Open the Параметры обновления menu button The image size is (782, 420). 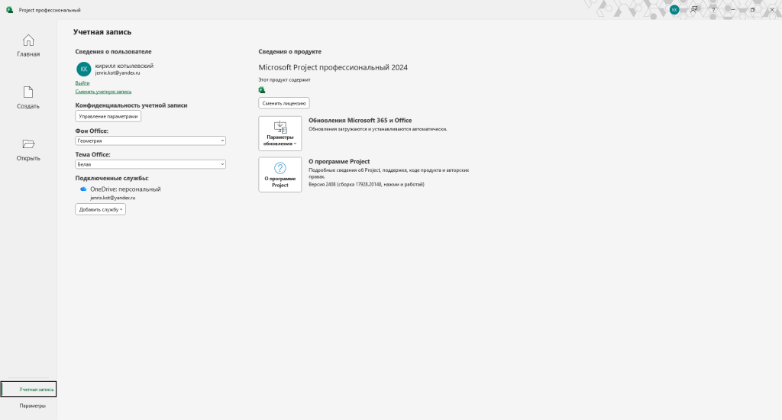pos(280,133)
